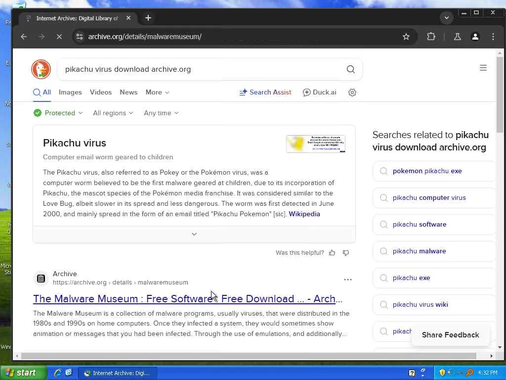Screen dimensions: 506x380
Task: Close the Internet Archive tab
Action: (128, 18)
